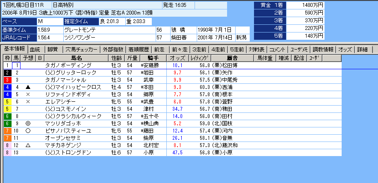Screen dimensions: 378x183
Task: Open the 血統 tab
Action: pos(35,50)
